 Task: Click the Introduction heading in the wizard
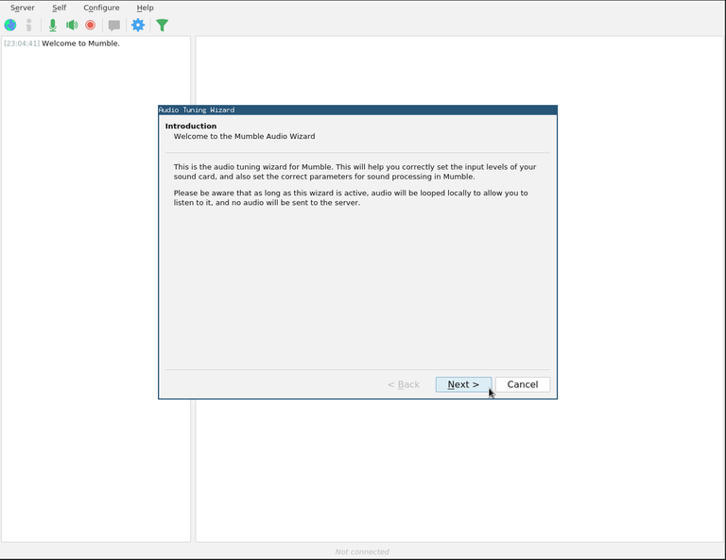point(191,126)
